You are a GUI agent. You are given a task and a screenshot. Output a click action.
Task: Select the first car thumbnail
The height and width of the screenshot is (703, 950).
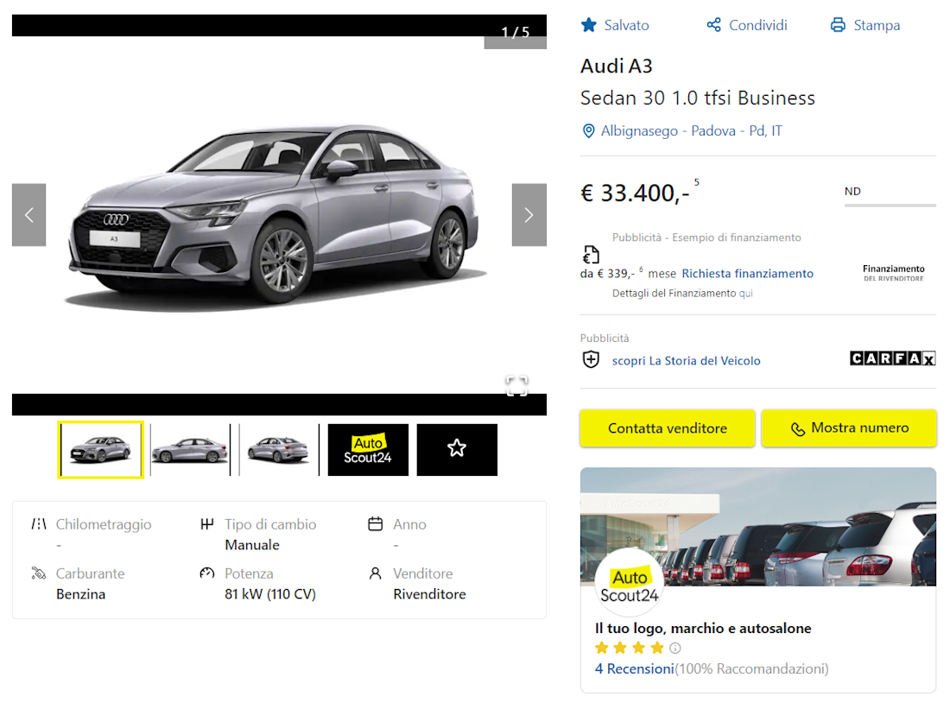tap(100, 450)
